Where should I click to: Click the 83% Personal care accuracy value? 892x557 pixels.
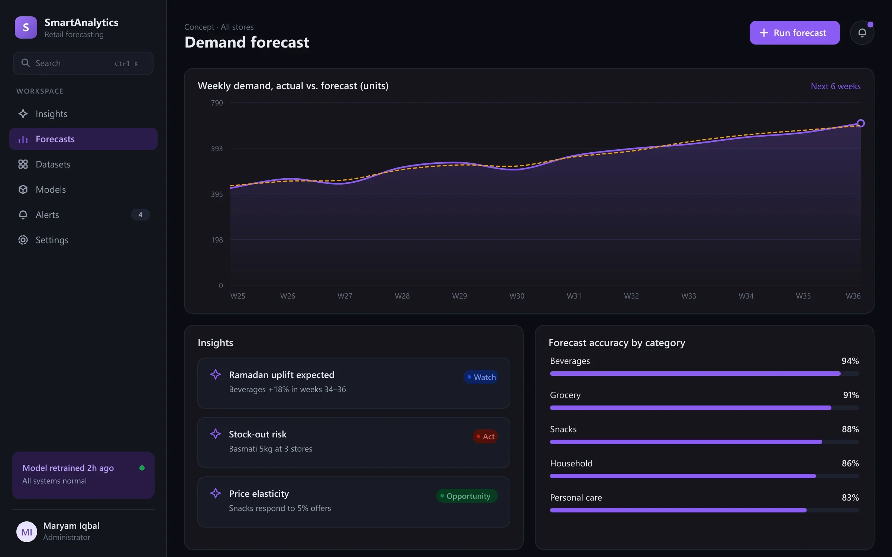click(x=850, y=498)
